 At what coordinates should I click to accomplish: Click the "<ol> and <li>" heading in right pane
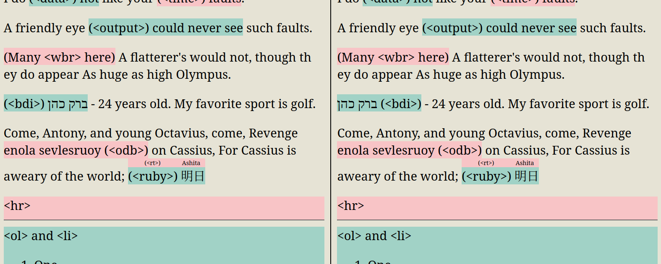point(374,236)
